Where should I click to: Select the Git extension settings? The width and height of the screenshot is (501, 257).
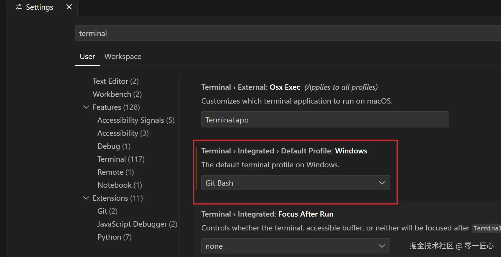point(107,211)
